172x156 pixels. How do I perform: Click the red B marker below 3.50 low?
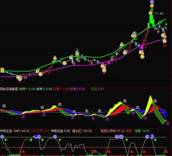click(x=20, y=82)
